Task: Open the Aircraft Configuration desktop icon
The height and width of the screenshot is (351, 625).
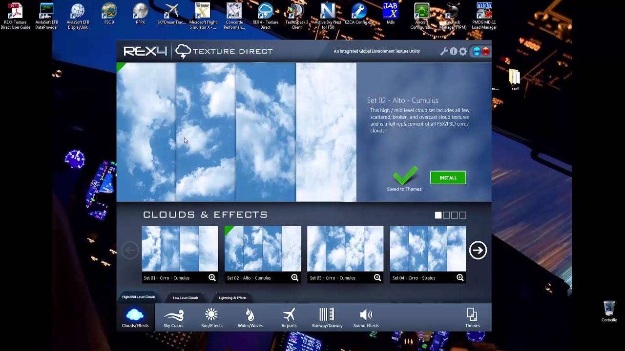Action: (x=421, y=16)
